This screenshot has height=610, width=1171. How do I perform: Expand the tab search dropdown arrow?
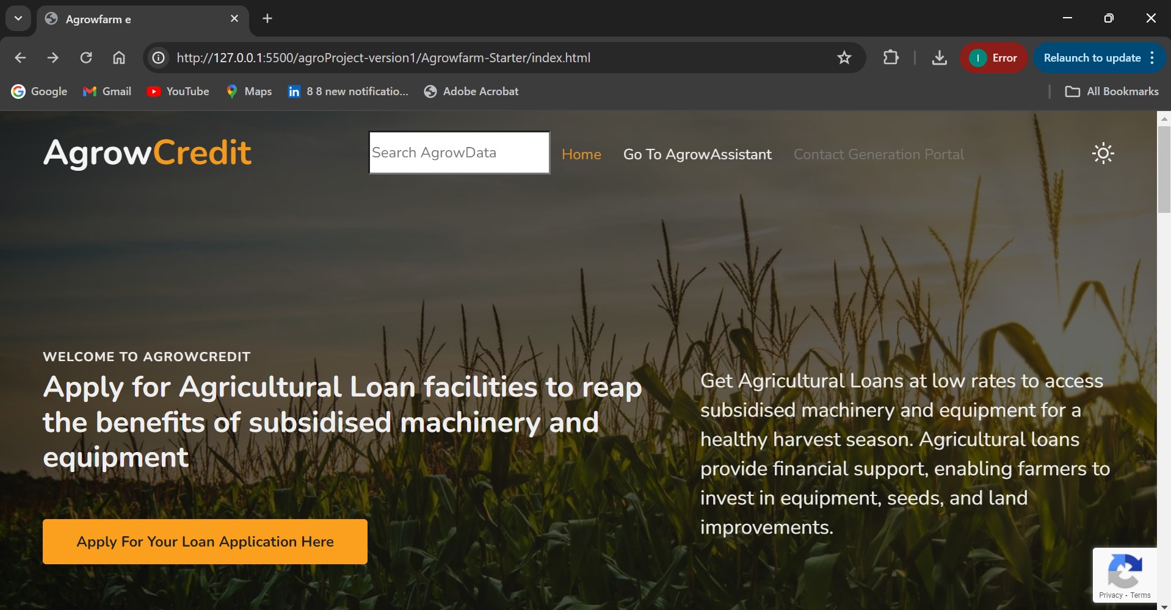18,18
